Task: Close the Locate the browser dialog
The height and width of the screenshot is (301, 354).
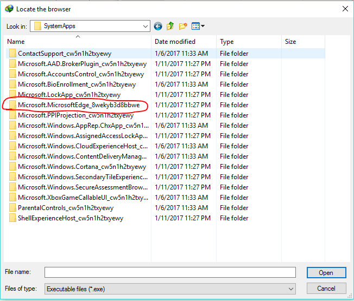Action: pos(345,9)
